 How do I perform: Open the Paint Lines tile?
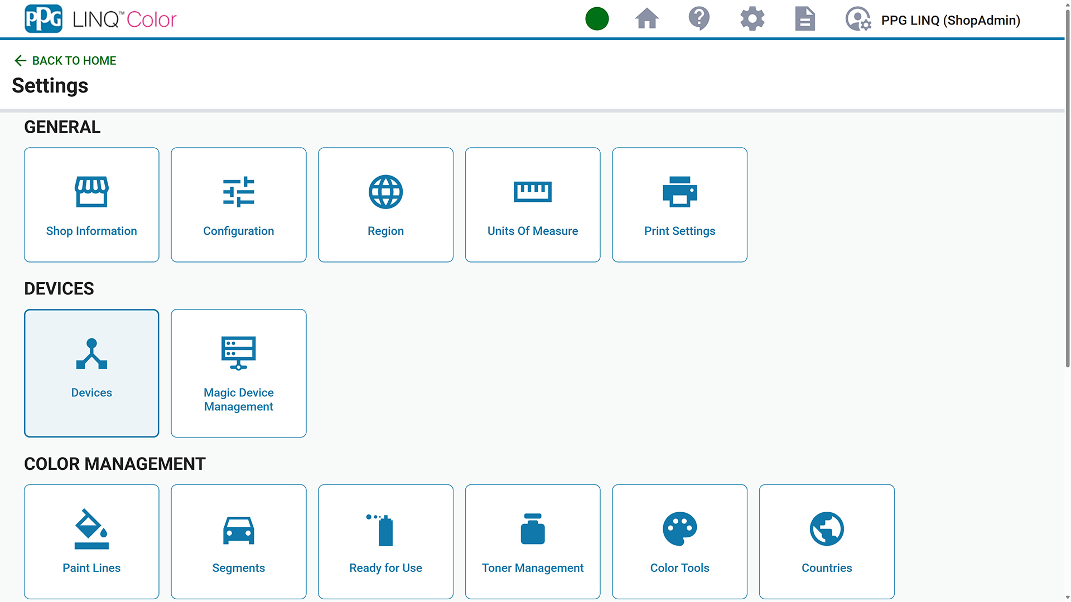91,541
